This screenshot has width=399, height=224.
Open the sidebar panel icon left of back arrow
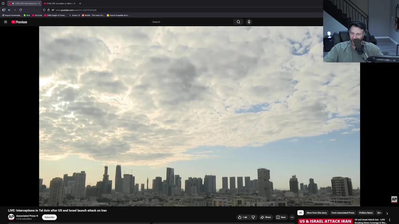click(4, 10)
